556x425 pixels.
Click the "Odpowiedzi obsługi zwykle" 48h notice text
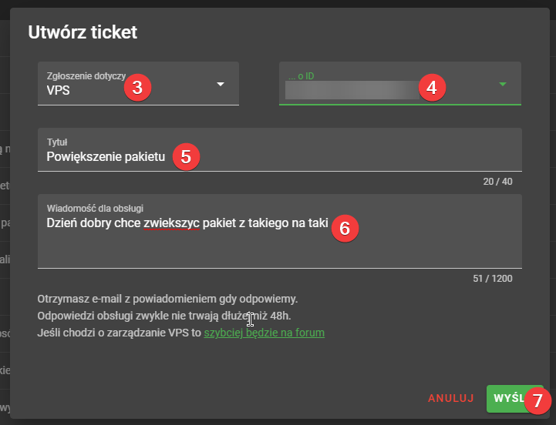[163, 316]
